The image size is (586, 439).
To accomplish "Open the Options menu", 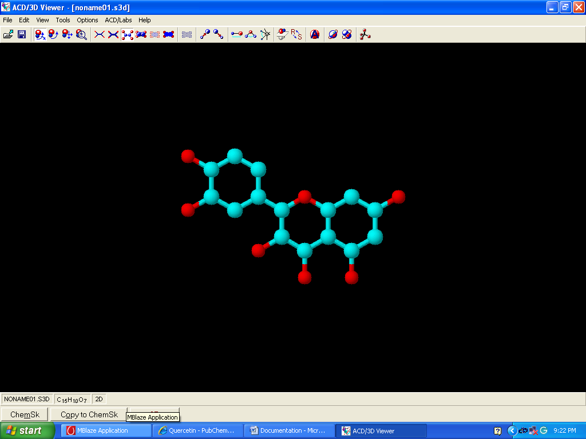I will pyautogui.click(x=88, y=20).
